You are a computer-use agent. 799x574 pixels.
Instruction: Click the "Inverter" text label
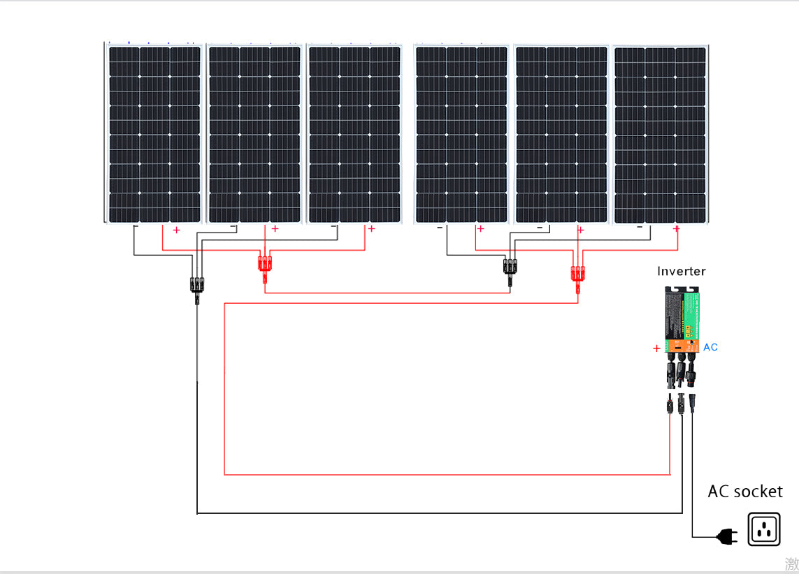(x=681, y=271)
